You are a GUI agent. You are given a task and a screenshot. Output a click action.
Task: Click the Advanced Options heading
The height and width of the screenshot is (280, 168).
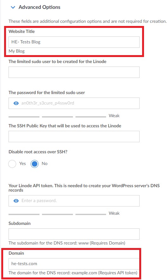coord(39,7)
